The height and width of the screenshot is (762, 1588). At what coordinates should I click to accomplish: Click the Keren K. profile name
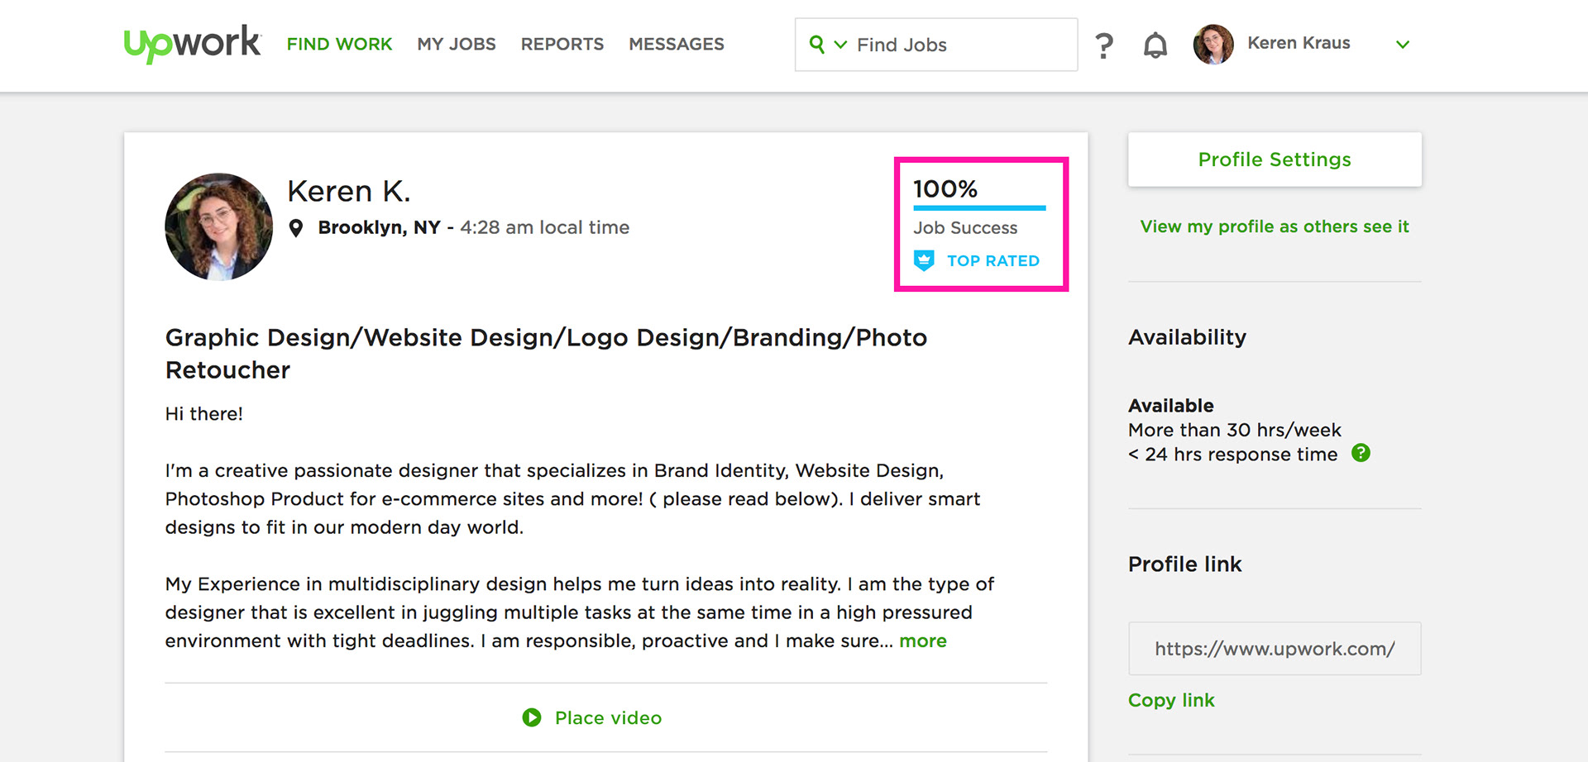click(x=349, y=191)
